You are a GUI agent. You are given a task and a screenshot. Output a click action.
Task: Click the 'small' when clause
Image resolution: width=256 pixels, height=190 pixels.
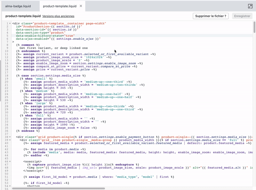[36, 79]
